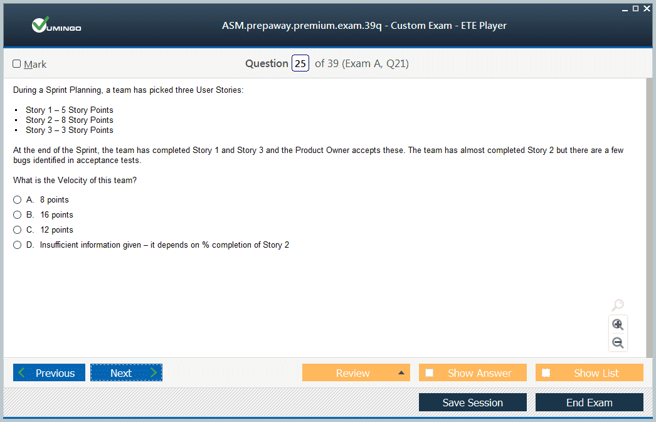Click the Show List button
The height and width of the screenshot is (422, 656).
[x=590, y=372]
